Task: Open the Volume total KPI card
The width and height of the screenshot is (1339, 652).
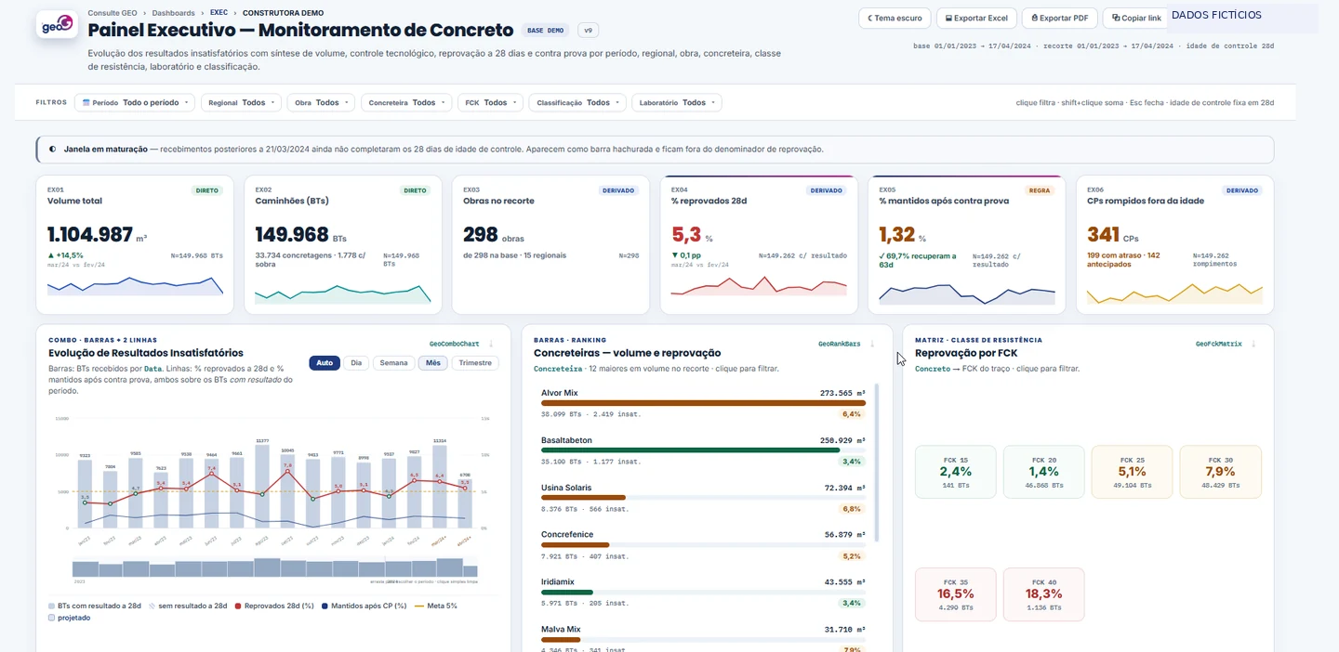Action: point(135,244)
